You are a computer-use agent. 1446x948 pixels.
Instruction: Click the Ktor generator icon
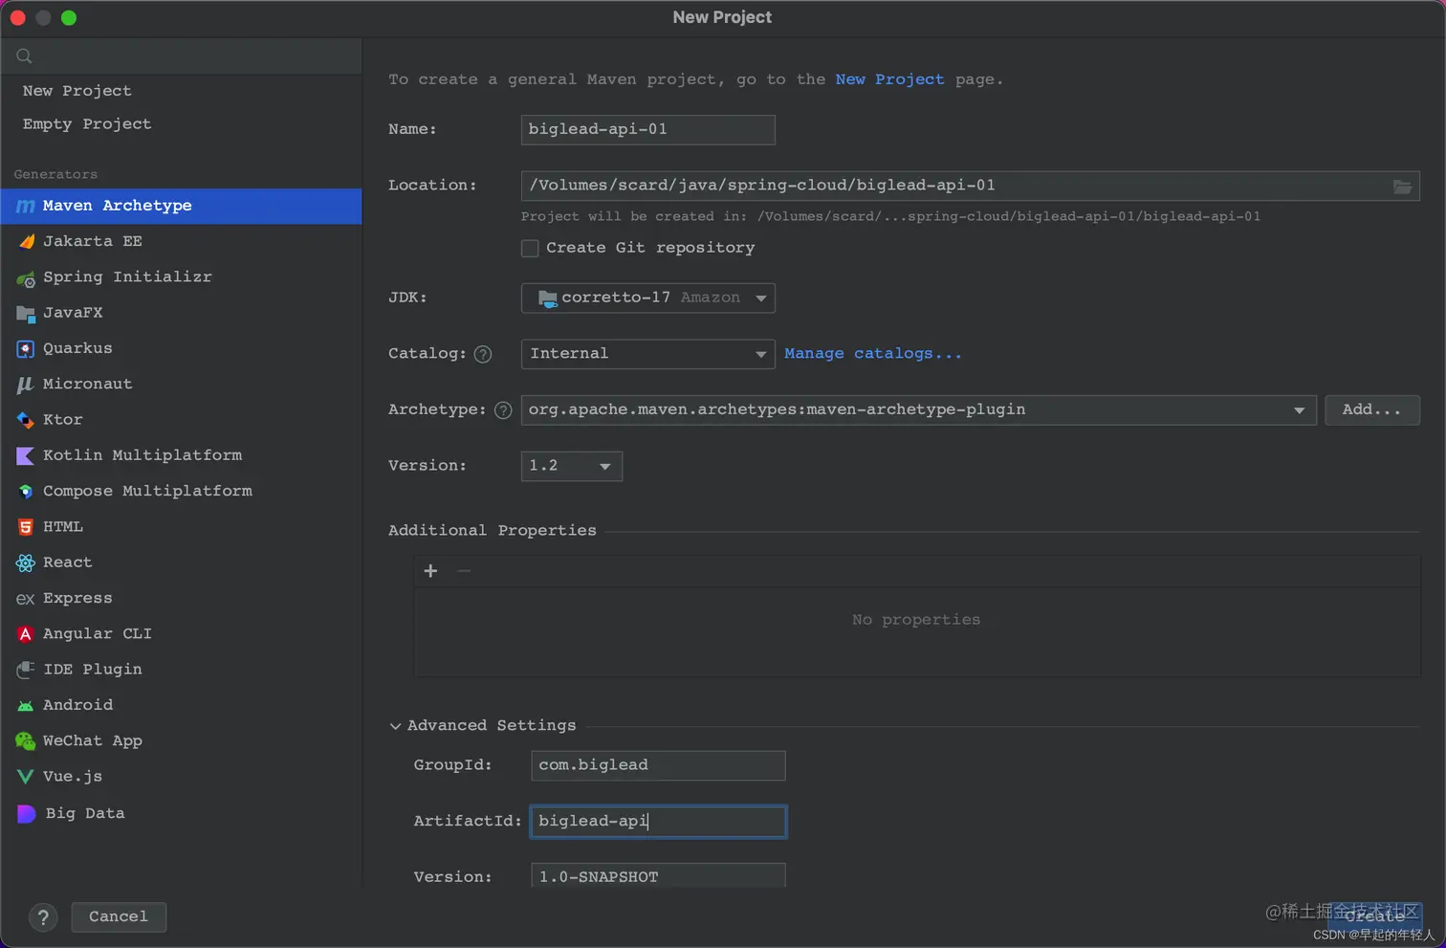coord(26,420)
